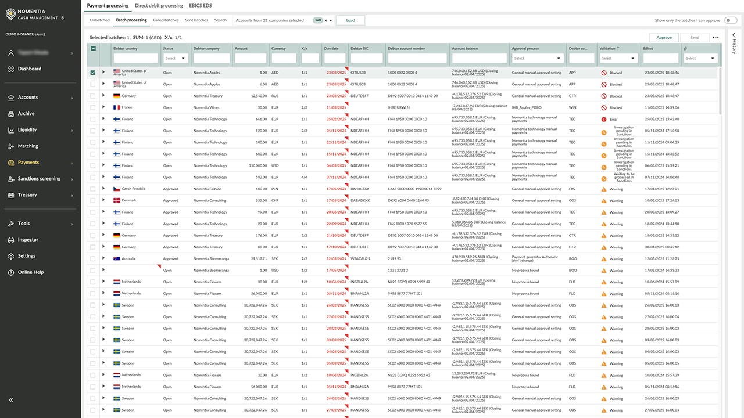Viewport: 744px width, 418px height.
Task: Click the Liquidity chart icon
Action: [x=11, y=130]
